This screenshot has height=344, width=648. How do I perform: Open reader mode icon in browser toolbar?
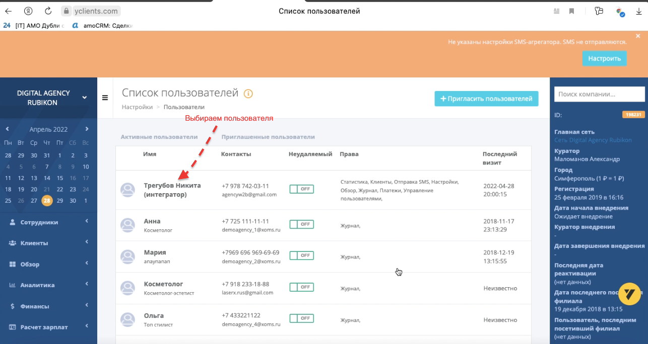click(x=556, y=11)
